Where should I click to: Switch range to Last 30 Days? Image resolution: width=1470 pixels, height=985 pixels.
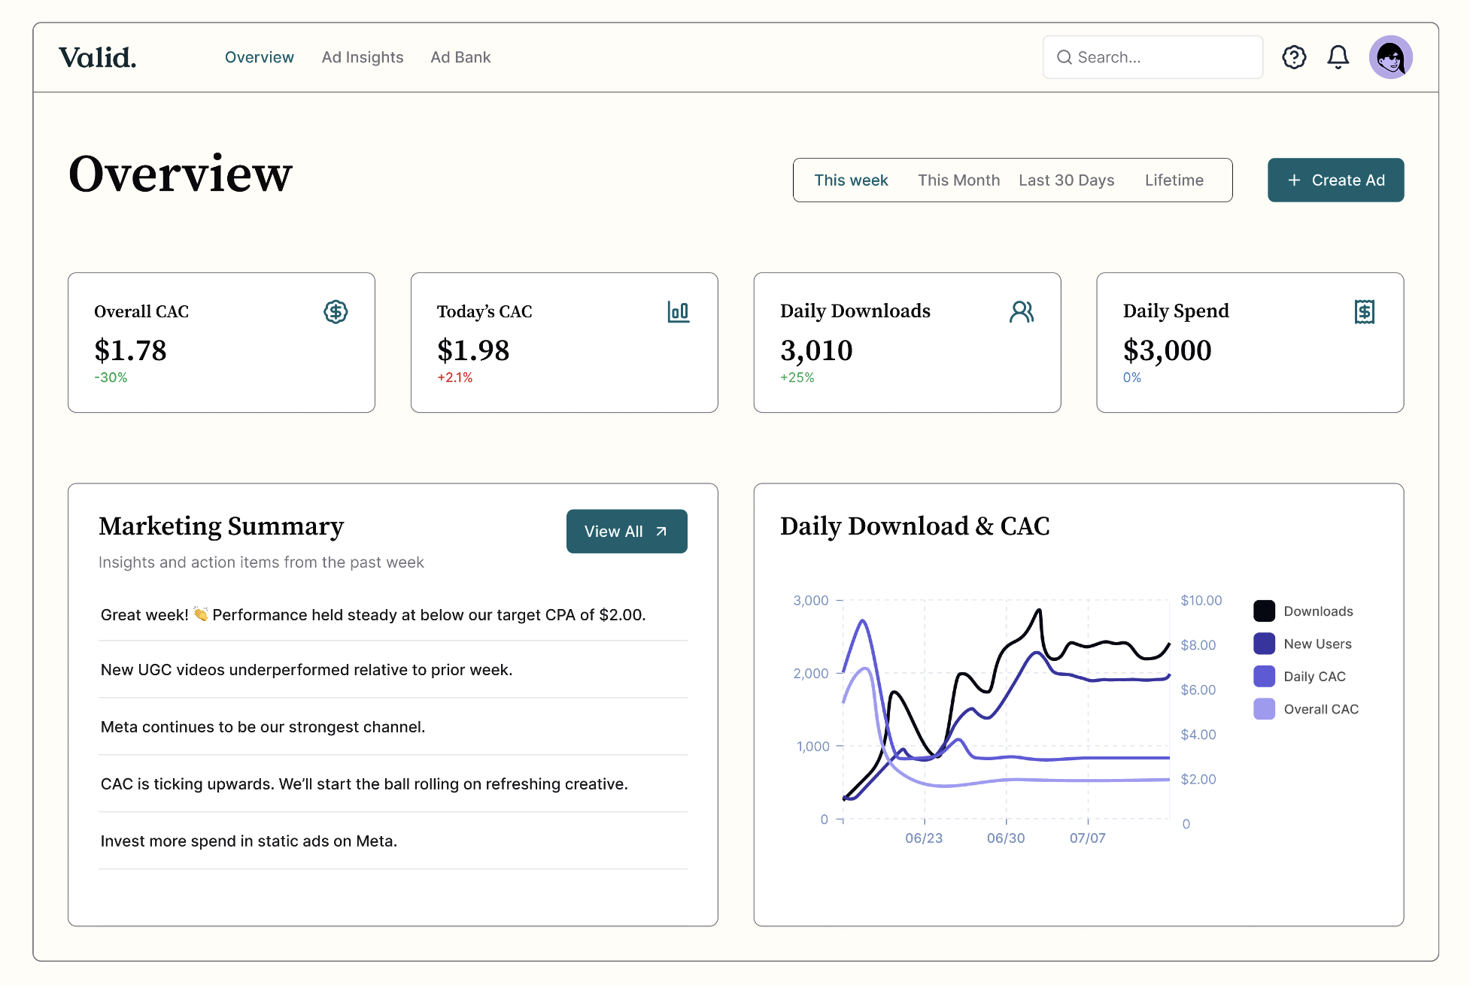point(1066,180)
